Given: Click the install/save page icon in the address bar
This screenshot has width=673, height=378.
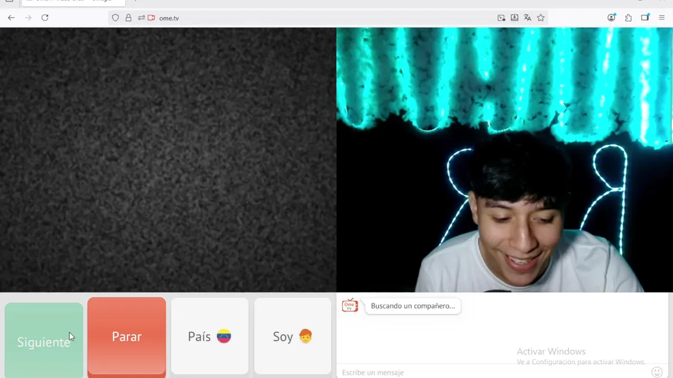Looking at the screenshot, I should click(x=514, y=18).
